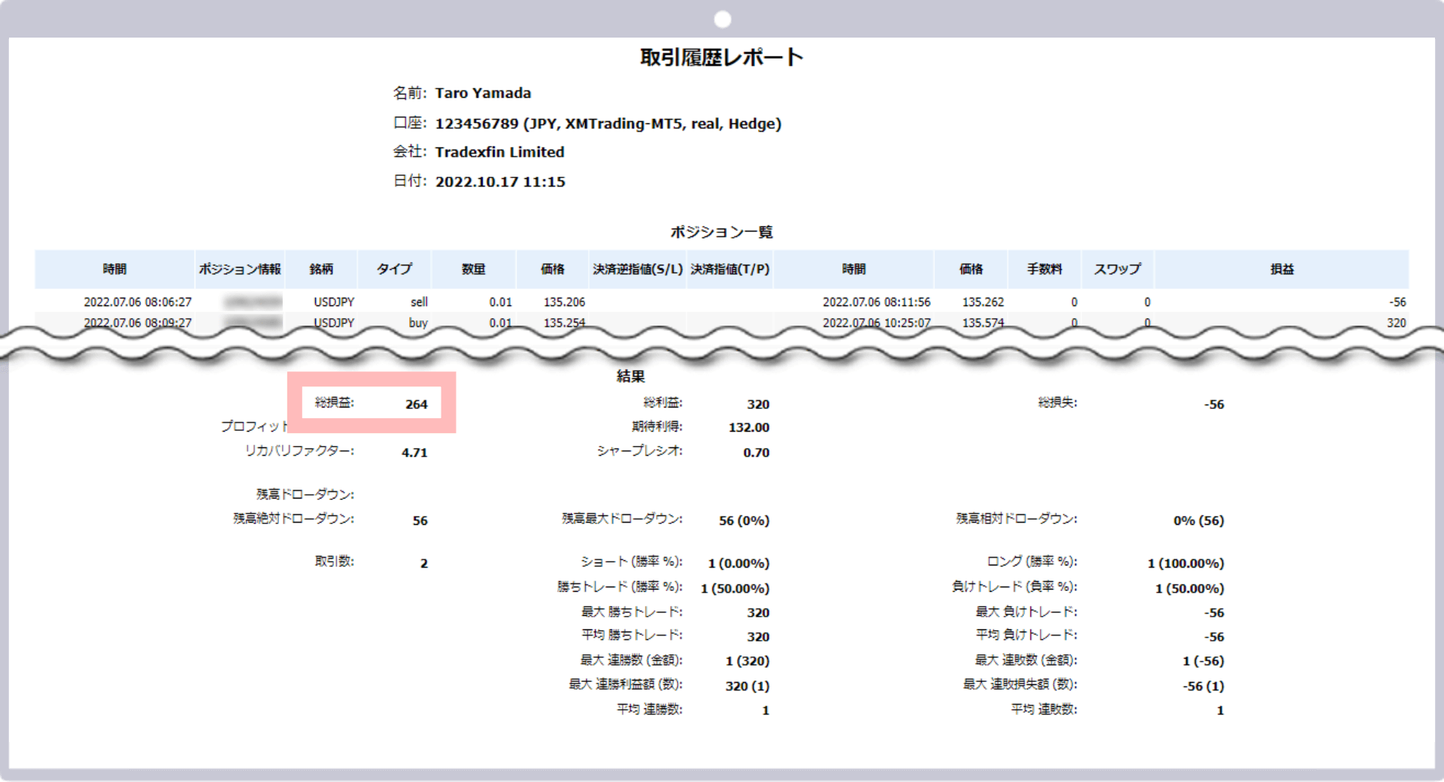Viewport: 1444px width, 782px height.
Task: Click the 取引履歴レポート title
Action: [721, 56]
